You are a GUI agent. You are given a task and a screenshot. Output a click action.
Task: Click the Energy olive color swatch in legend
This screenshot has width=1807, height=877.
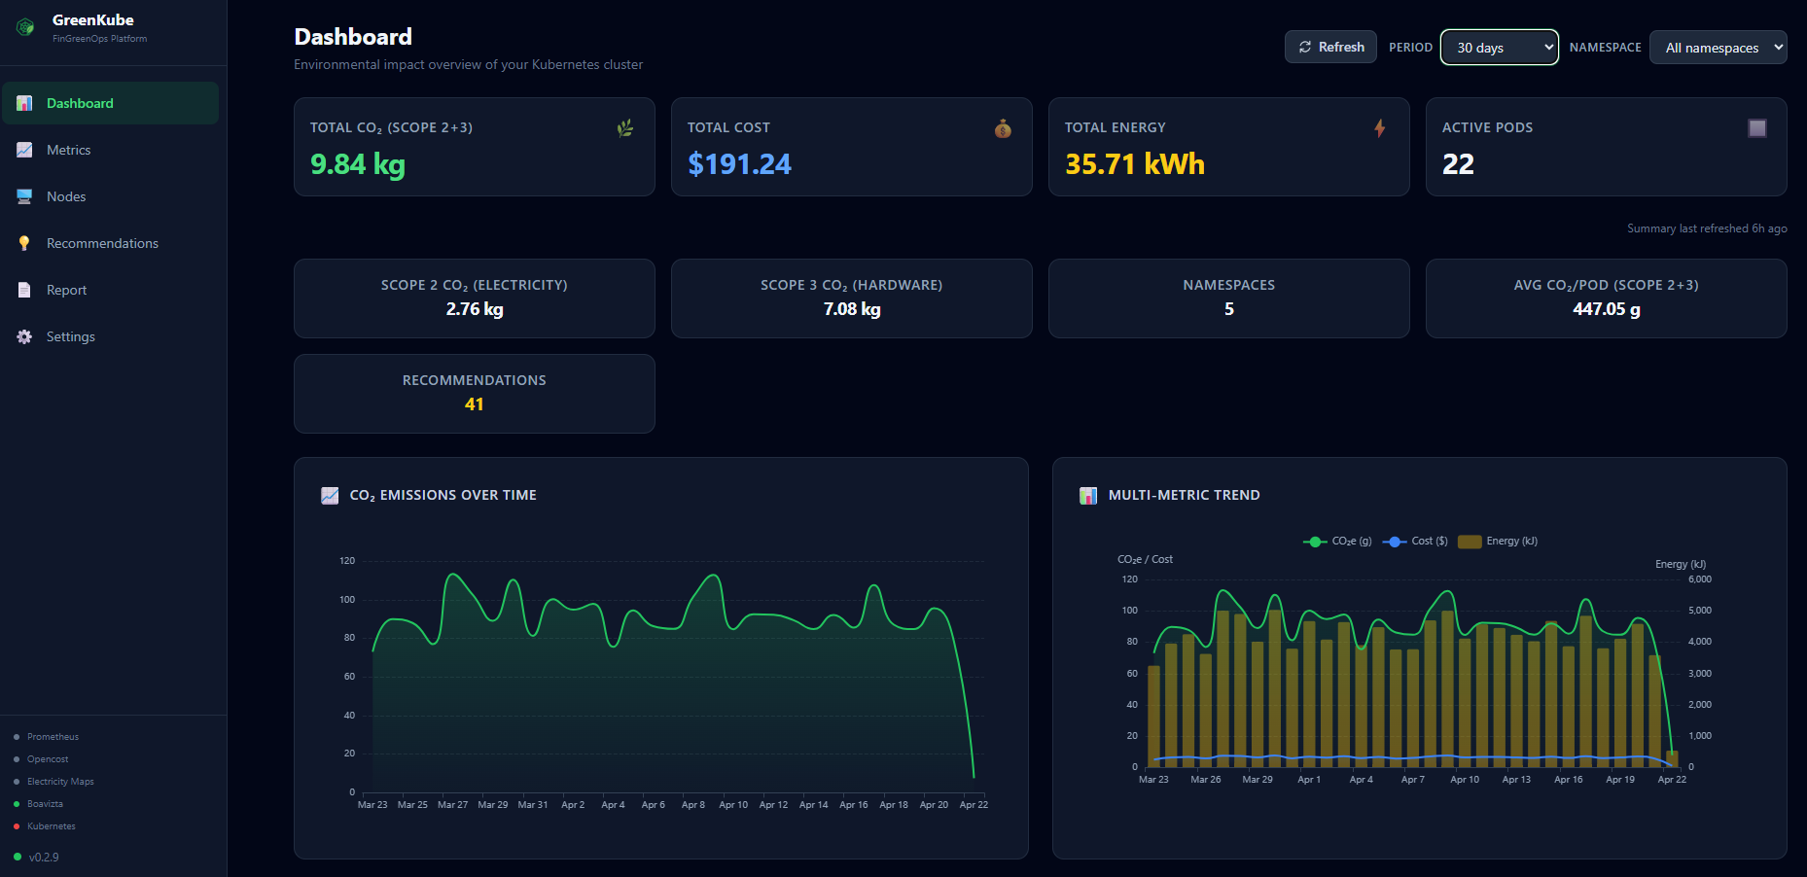click(x=1470, y=542)
